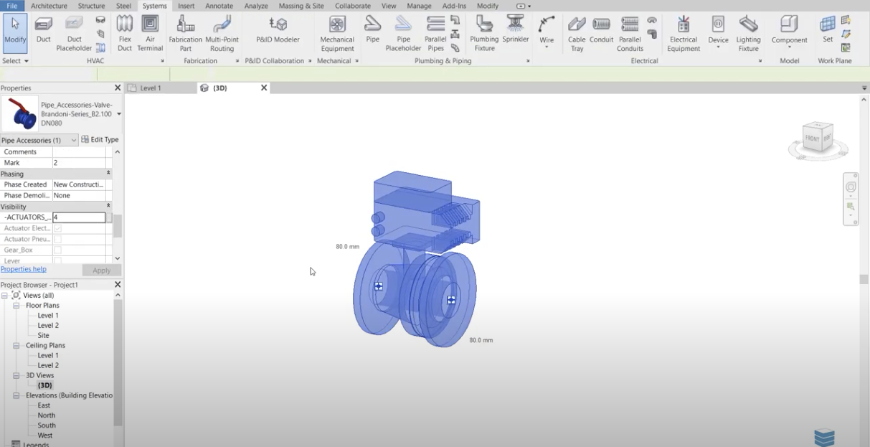Select the Cable Tray tool
Viewport: 870px width, 447px height.
(577, 33)
